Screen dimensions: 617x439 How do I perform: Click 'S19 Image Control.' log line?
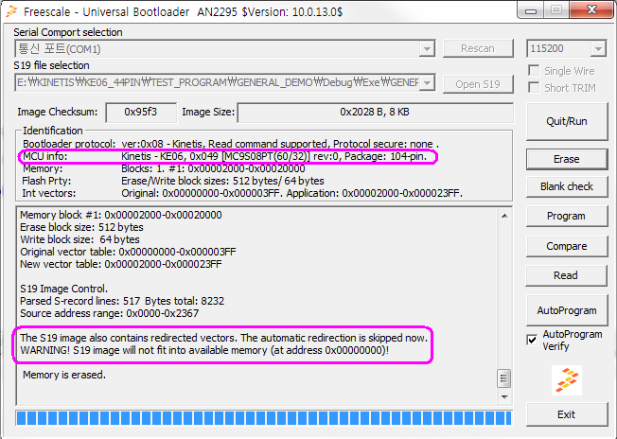63,289
